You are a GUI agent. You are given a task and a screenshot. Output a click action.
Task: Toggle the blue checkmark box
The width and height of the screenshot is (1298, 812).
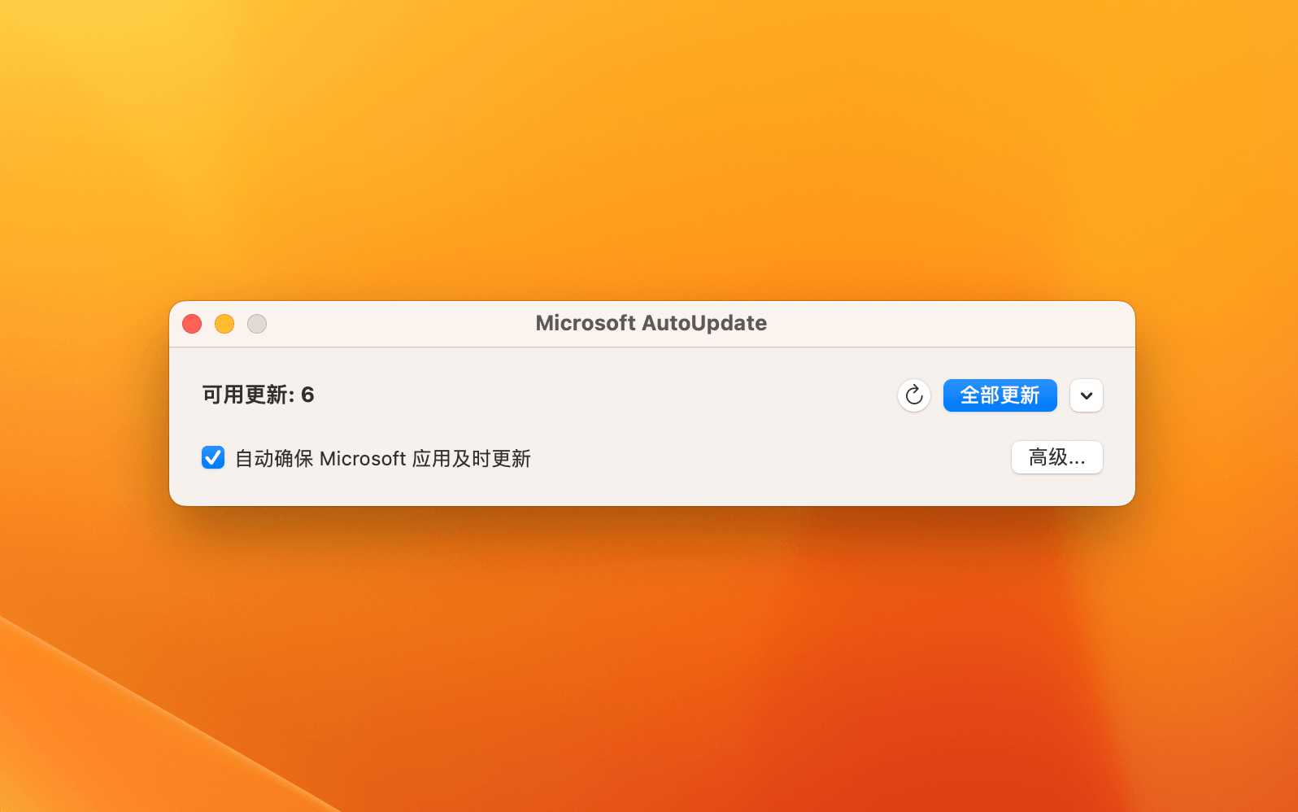(213, 457)
